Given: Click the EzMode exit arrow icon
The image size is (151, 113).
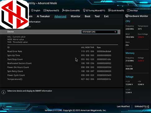Looking at the screenshot, I should 148,106.
